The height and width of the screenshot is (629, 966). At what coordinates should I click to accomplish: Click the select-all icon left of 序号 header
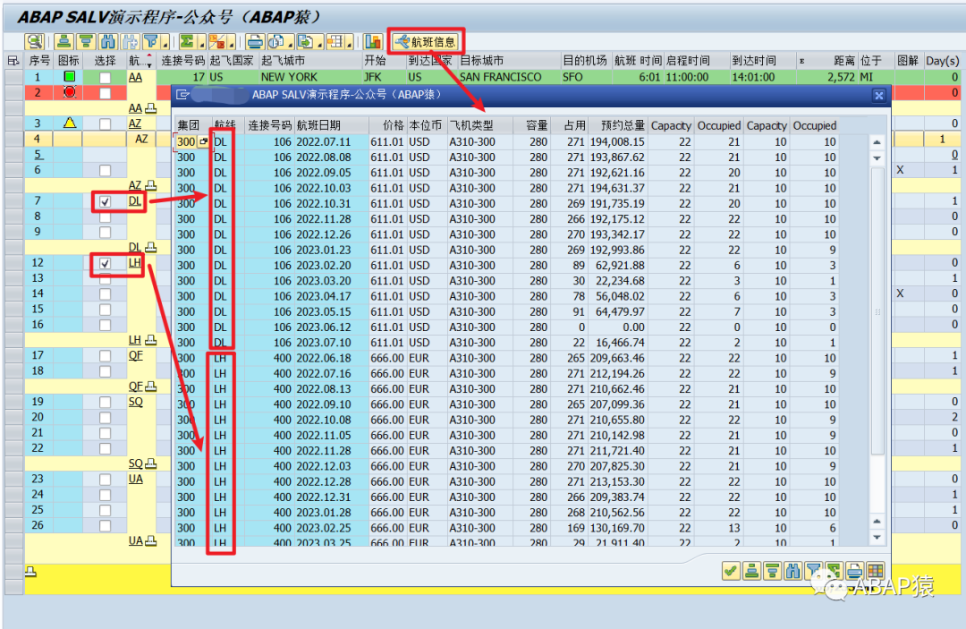click(x=13, y=60)
